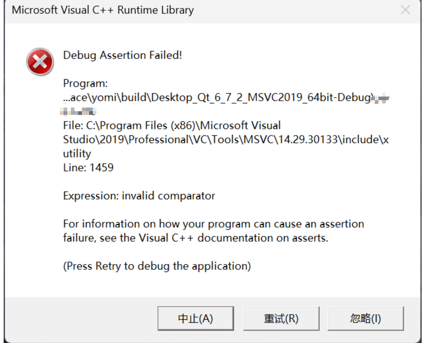Click the red error X icon
The width and height of the screenshot is (429, 343).
[40, 62]
